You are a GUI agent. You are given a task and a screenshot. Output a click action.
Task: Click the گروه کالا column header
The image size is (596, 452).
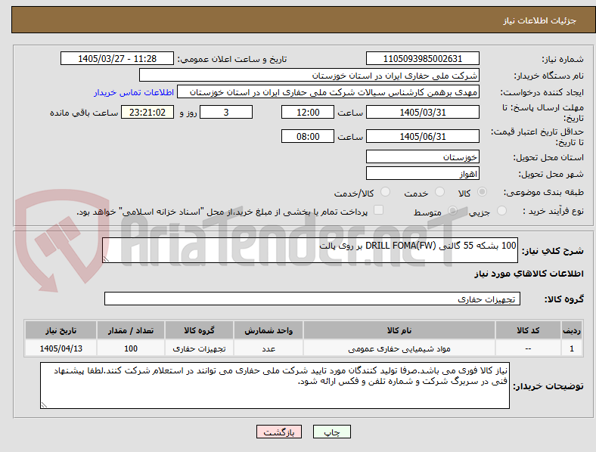(199, 330)
